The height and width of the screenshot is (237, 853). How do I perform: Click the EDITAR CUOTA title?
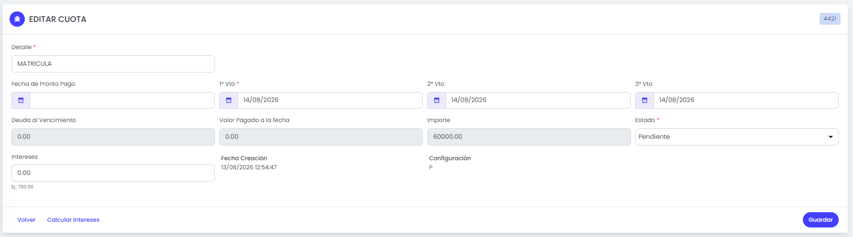[x=58, y=19]
